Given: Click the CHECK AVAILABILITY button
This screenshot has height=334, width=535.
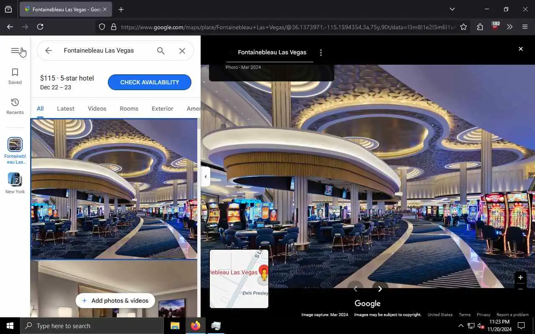Looking at the screenshot, I should pyautogui.click(x=150, y=82).
